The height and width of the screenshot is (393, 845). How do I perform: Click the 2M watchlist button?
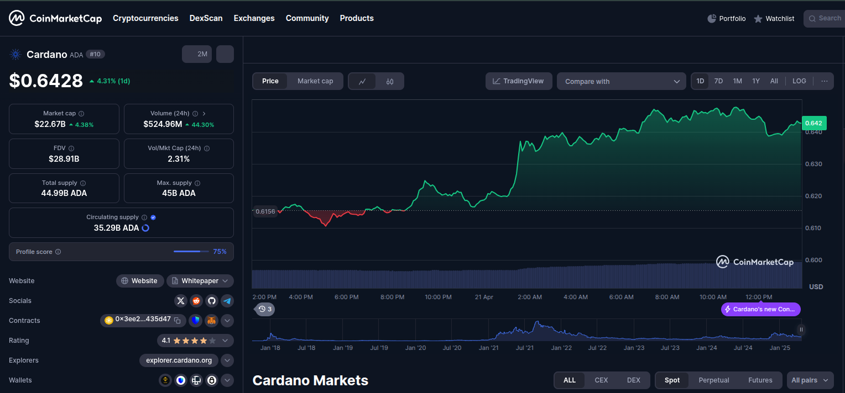tap(197, 54)
